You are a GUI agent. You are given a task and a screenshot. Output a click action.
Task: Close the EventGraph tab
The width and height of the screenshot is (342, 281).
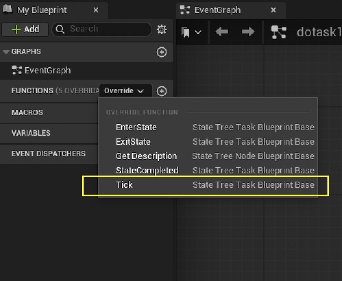pos(273,10)
